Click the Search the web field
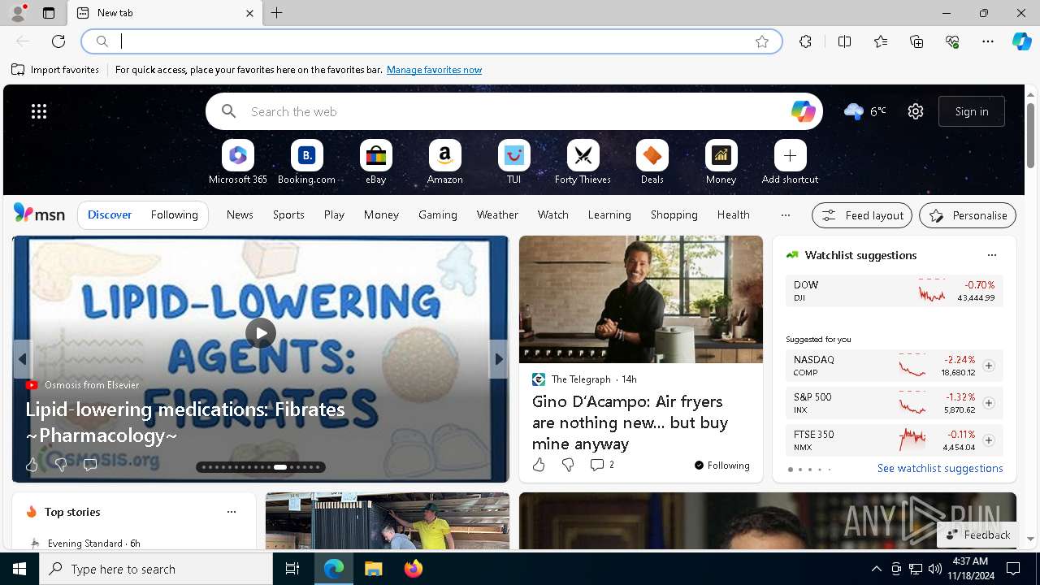 click(x=514, y=111)
